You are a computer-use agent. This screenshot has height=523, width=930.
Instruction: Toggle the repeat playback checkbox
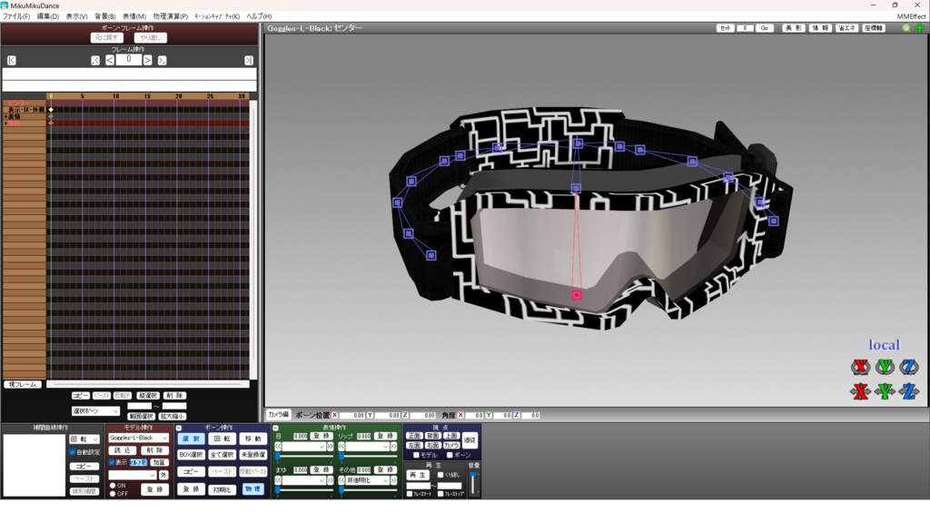coord(440,475)
